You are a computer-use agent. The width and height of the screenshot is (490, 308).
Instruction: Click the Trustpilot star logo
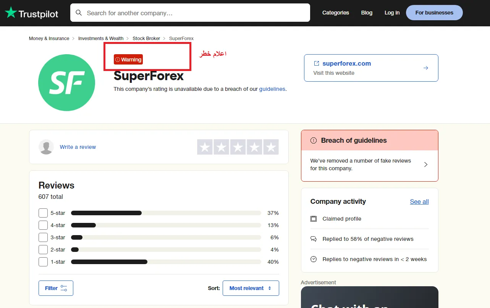pos(11,13)
